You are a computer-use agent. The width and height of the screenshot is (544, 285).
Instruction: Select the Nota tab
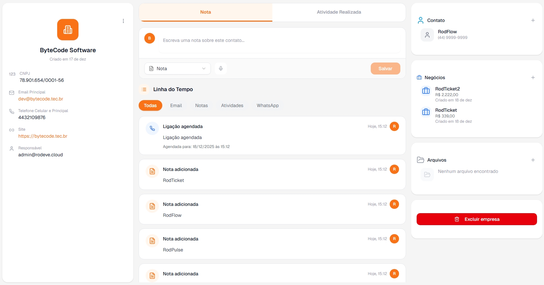[205, 12]
